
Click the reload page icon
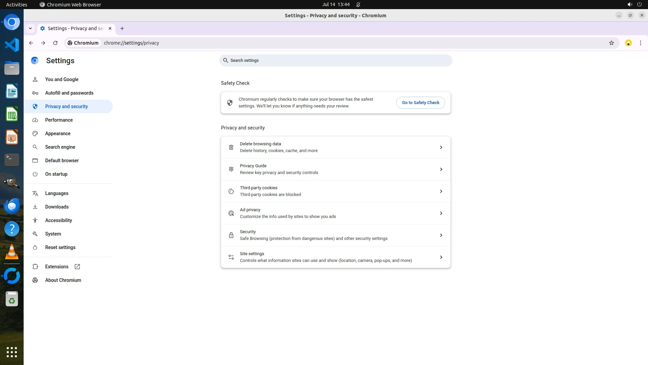point(55,43)
